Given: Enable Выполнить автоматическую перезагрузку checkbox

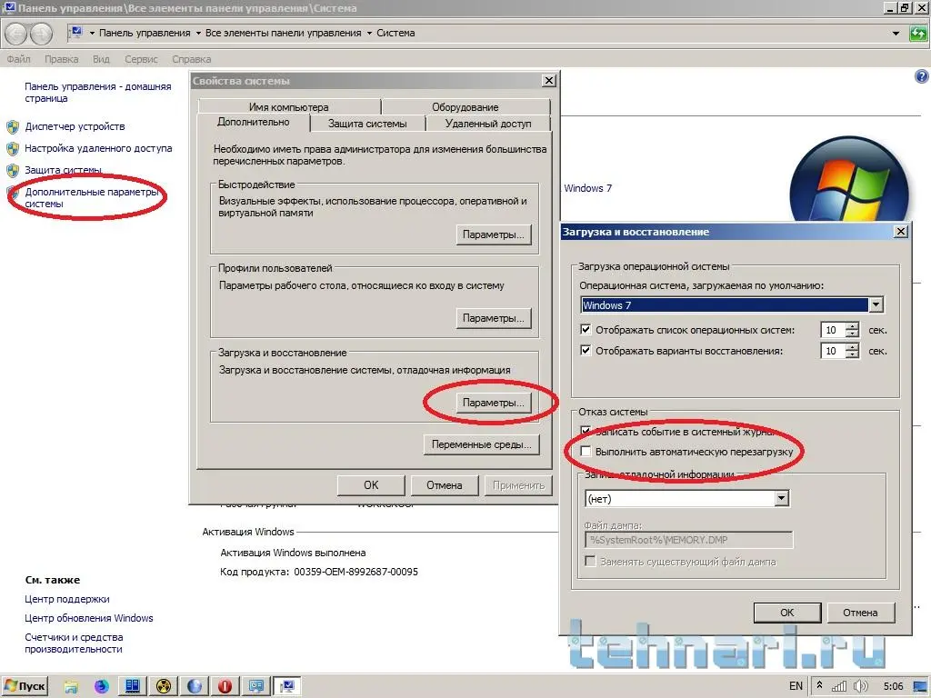Looking at the screenshot, I should 586,452.
